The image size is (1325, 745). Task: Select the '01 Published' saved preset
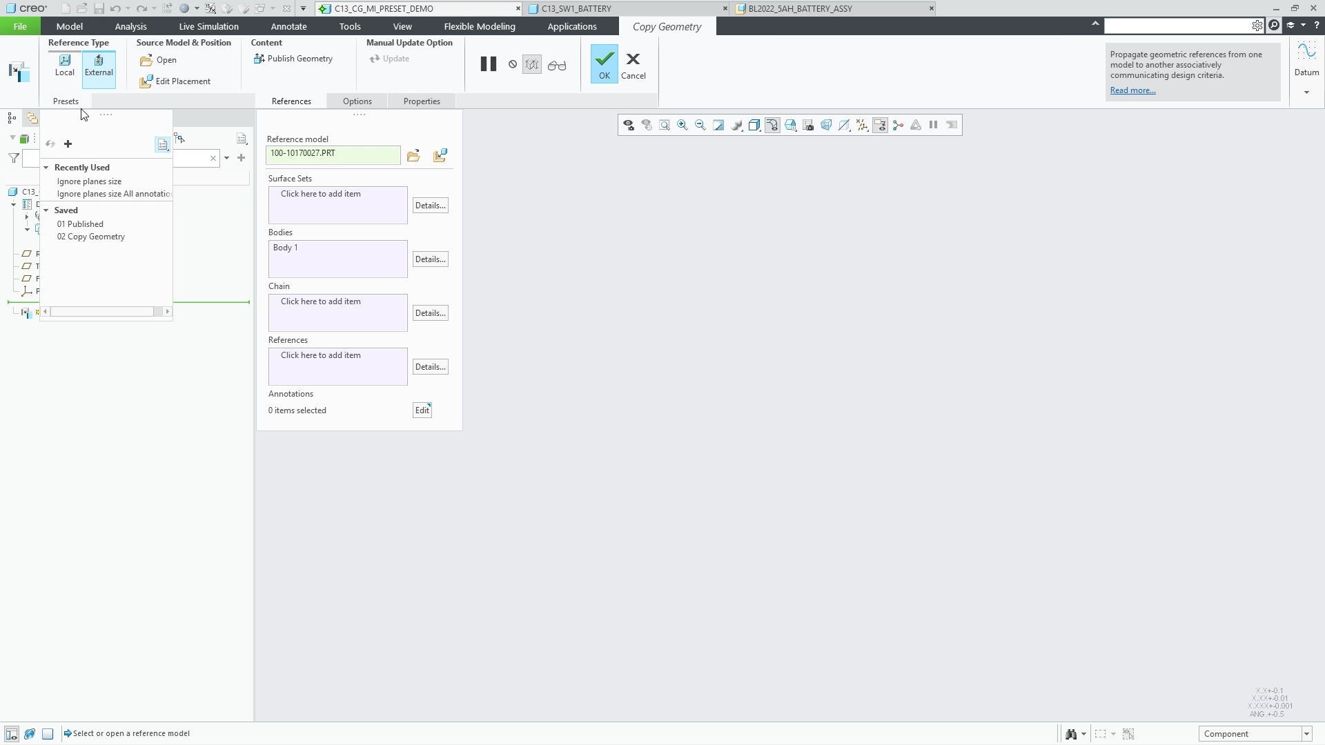pyautogui.click(x=80, y=224)
